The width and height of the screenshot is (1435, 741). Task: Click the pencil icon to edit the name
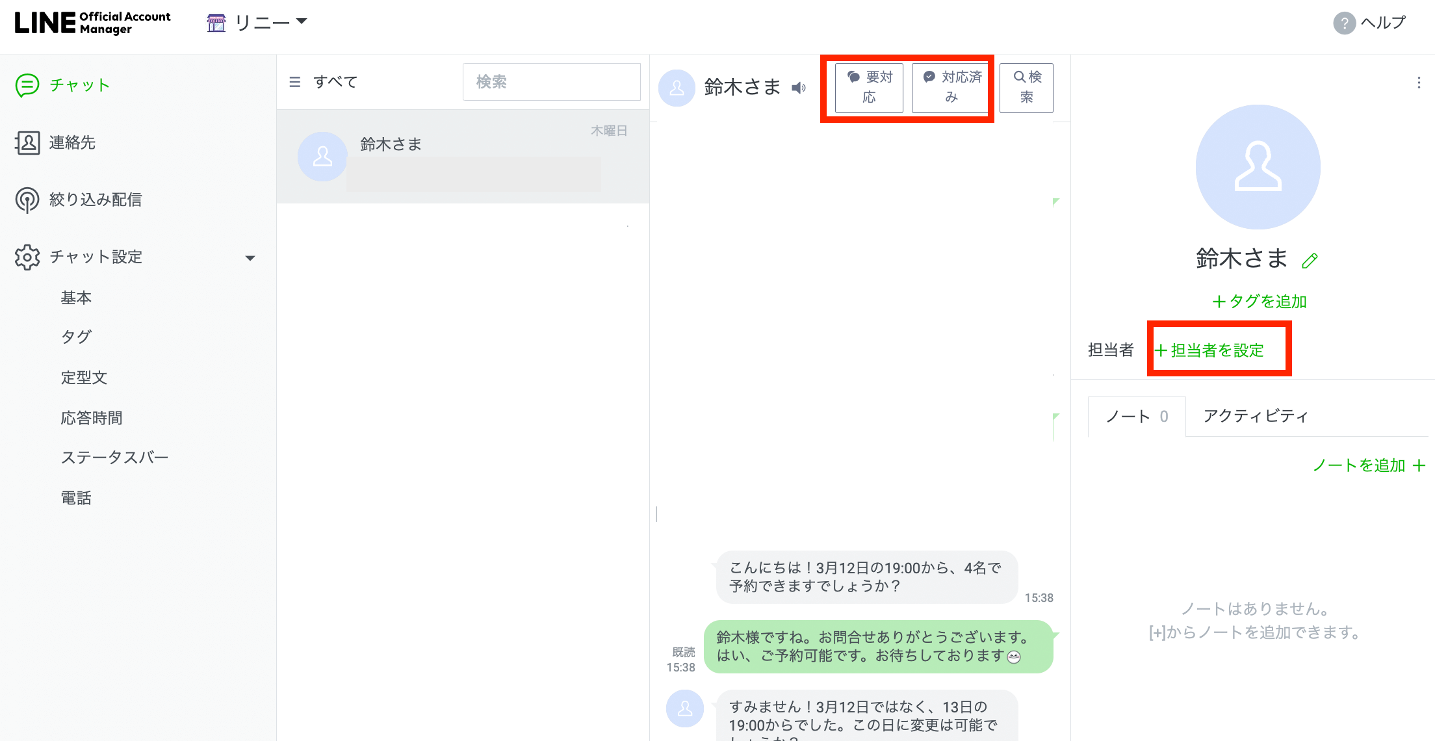click(x=1310, y=261)
